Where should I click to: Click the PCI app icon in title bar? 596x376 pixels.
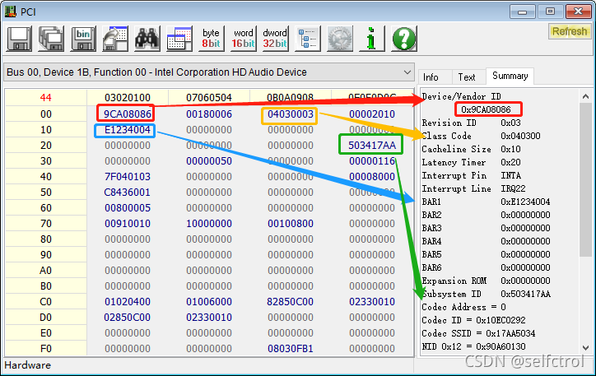point(10,12)
